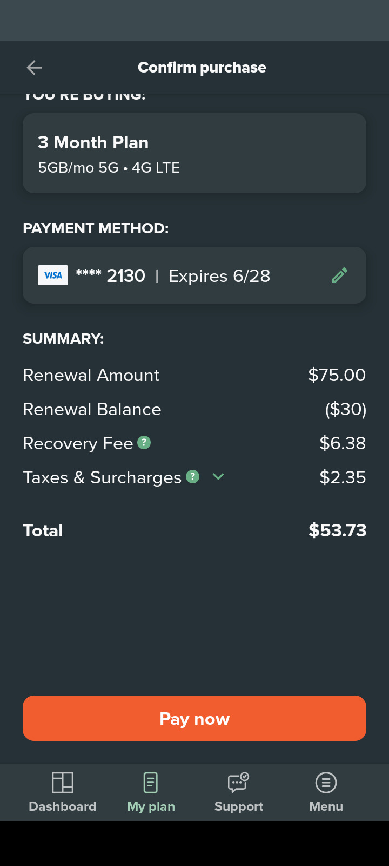Tap the Menu hamburger circle icon
This screenshot has width=389, height=866.
(326, 783)
